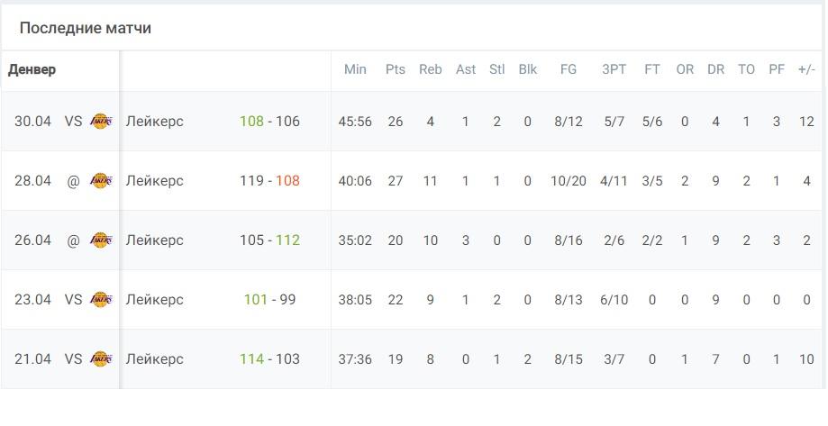Click the Reb column header
The width and height of the screenshot is (828, 426).
(x=431, y=69)
